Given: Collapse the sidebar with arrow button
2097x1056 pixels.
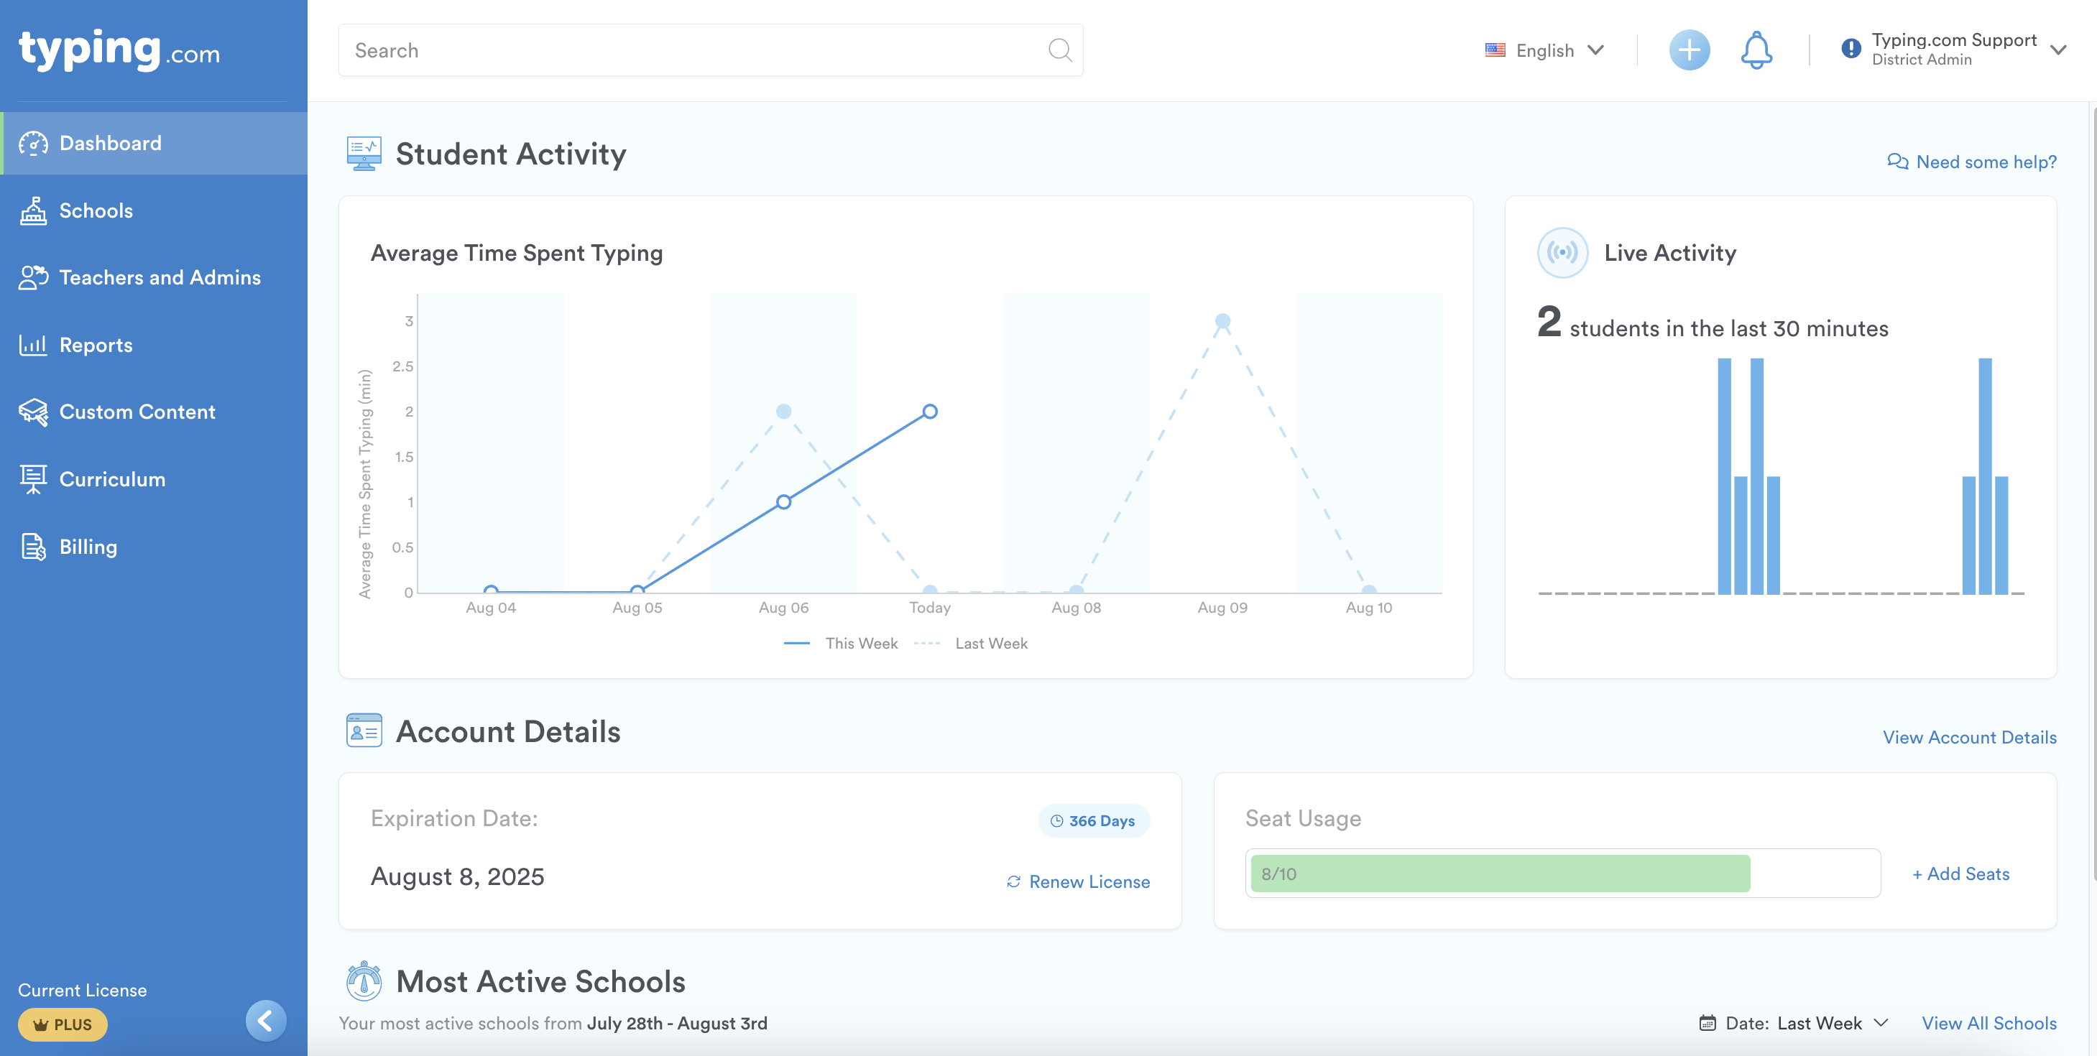Looking at the screenshot, I should tap(265, 1020).
